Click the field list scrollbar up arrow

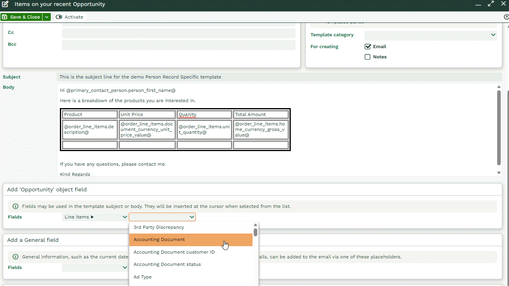click(255, 225)
